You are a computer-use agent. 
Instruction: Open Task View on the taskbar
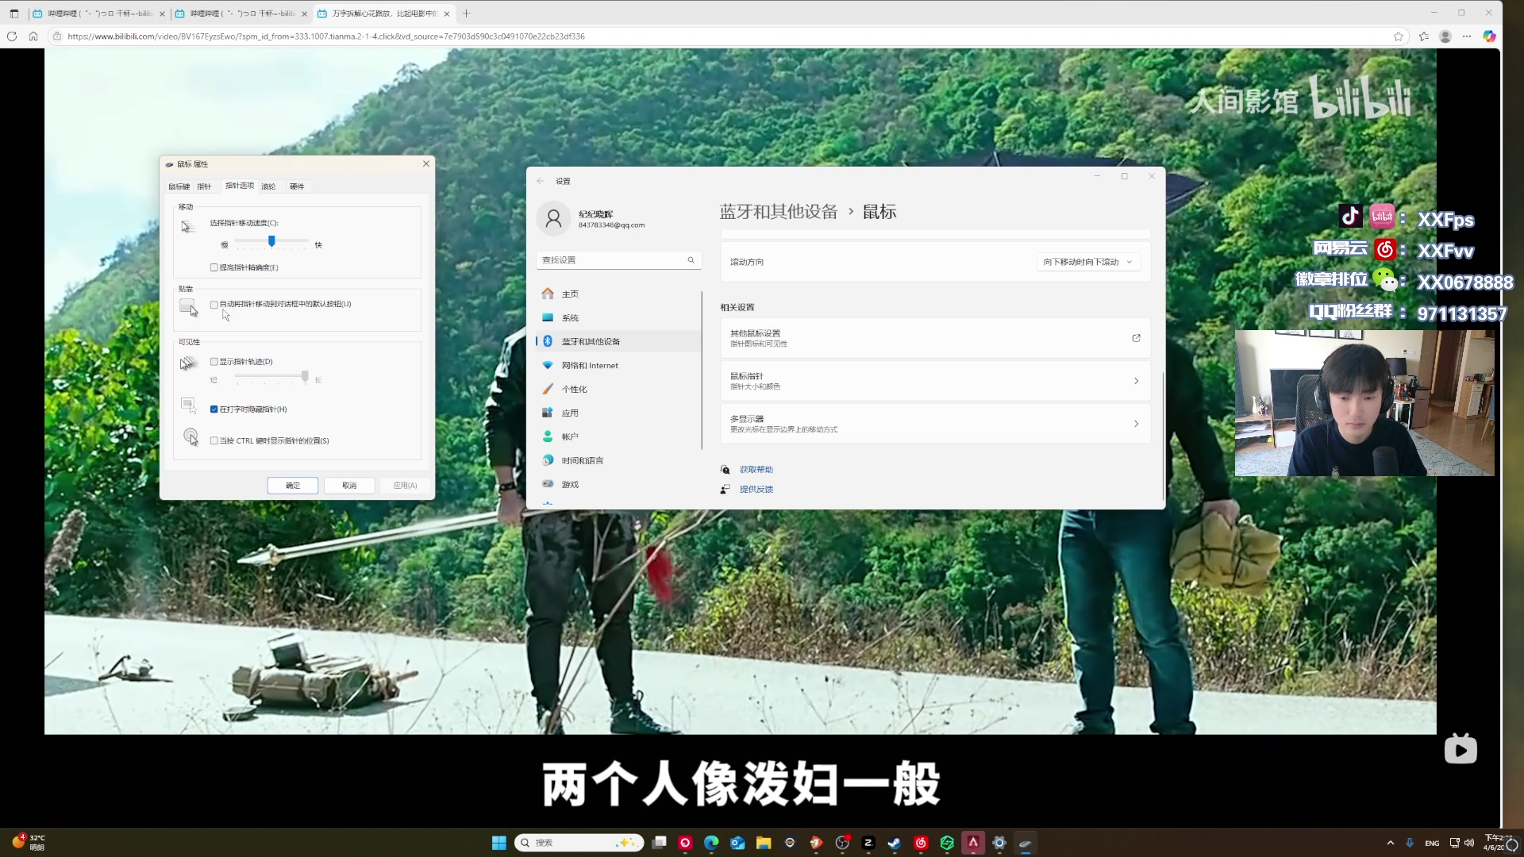click(659, 843)
